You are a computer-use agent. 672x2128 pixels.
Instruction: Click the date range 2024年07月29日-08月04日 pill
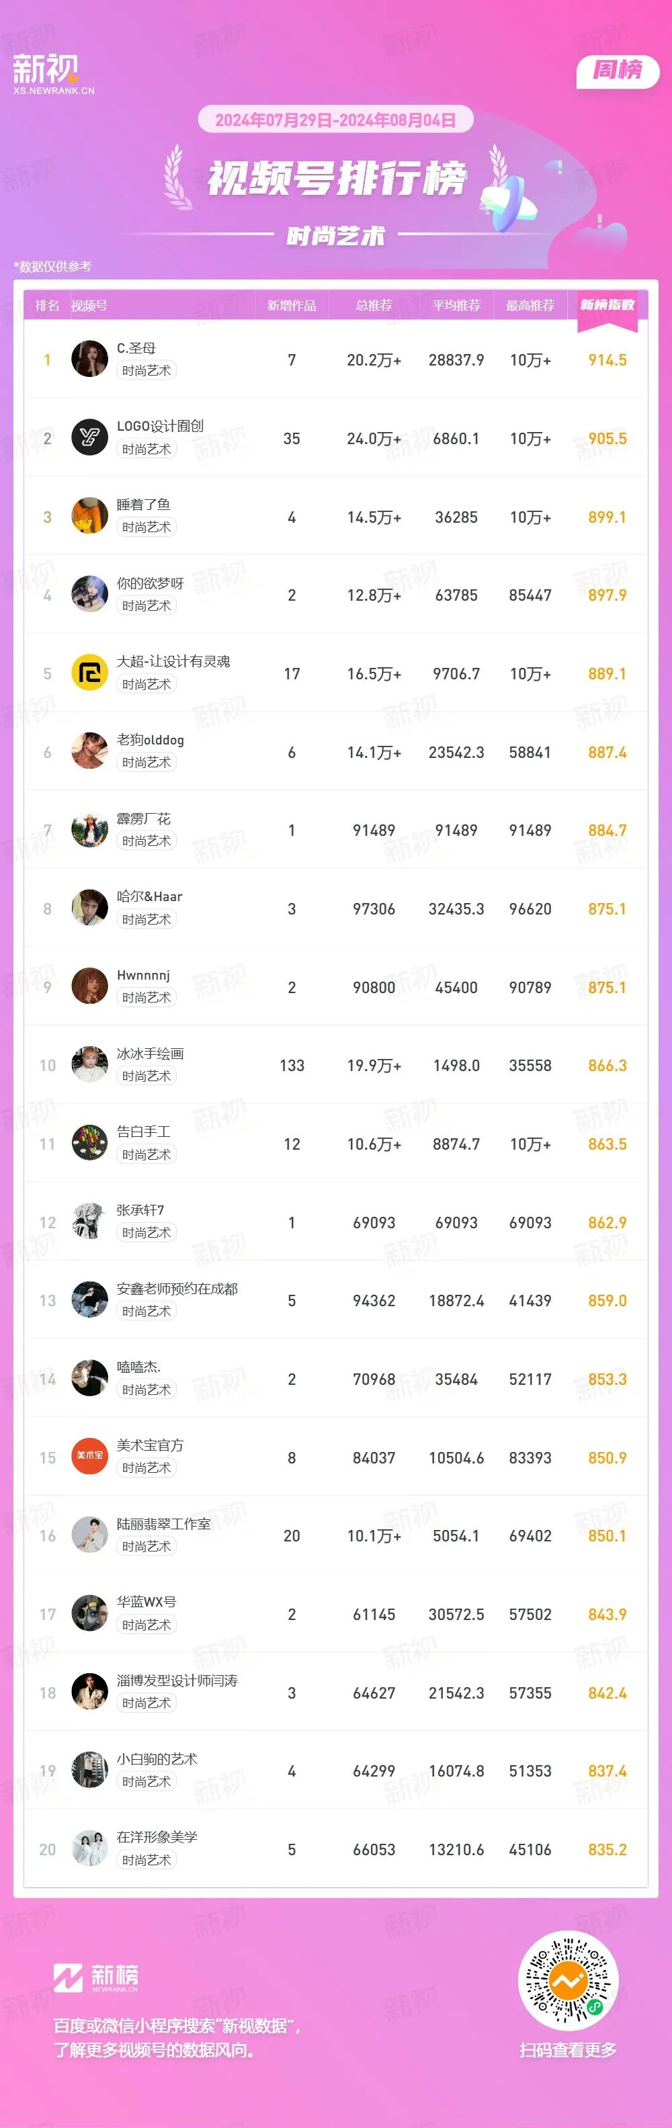335,120
